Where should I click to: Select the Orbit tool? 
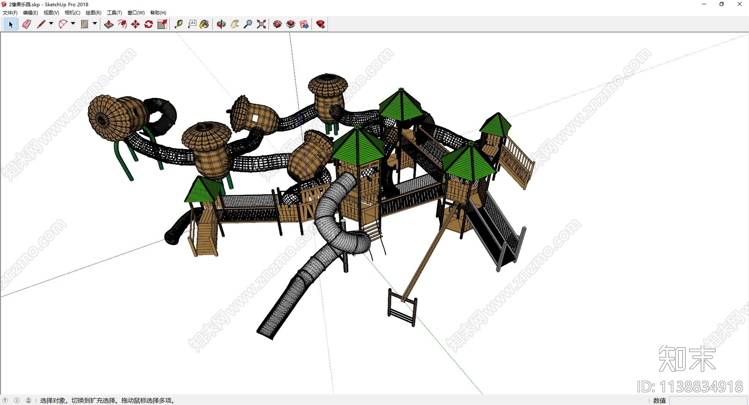click(221, 24)
